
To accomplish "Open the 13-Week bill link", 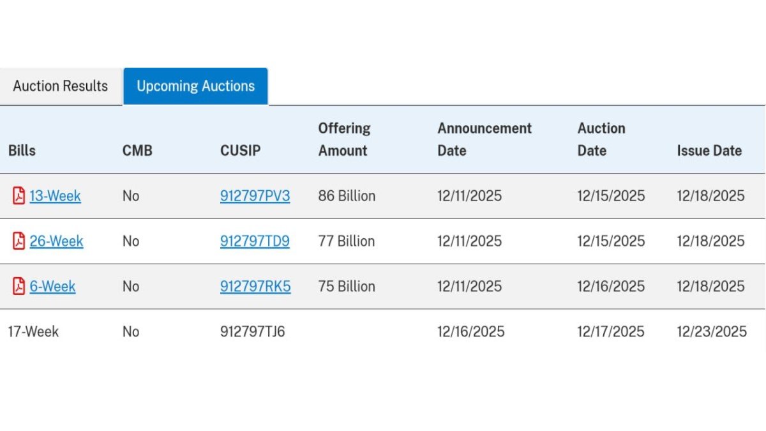I will 54,197.
